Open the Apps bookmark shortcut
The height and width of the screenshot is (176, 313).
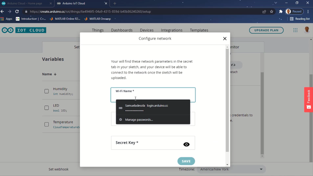[6, 19]
